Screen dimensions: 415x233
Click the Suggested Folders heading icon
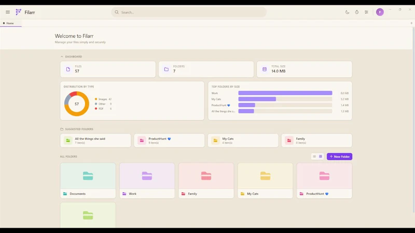point(62,129)
